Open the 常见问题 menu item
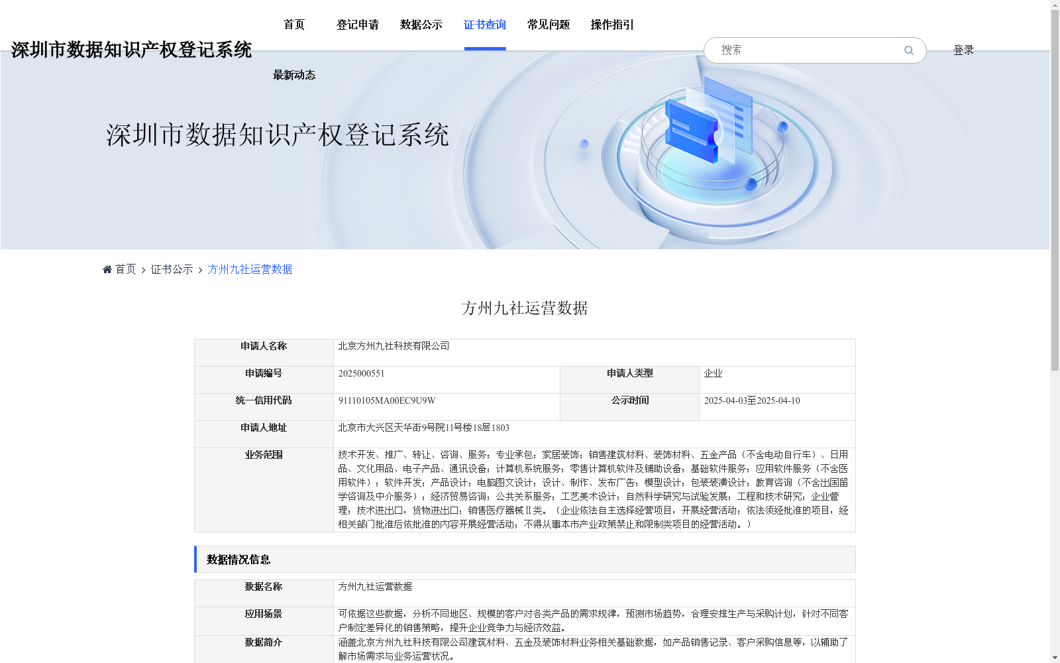This screenshot has width=1060, height=663. point(549,25)
